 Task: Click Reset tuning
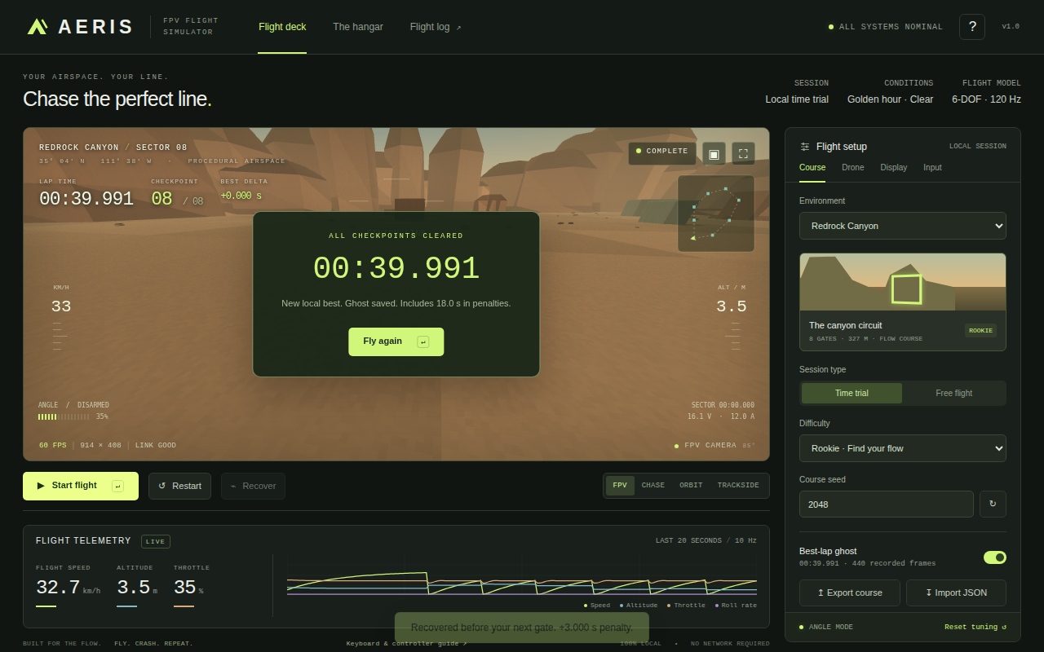click(x=975, y=627)
